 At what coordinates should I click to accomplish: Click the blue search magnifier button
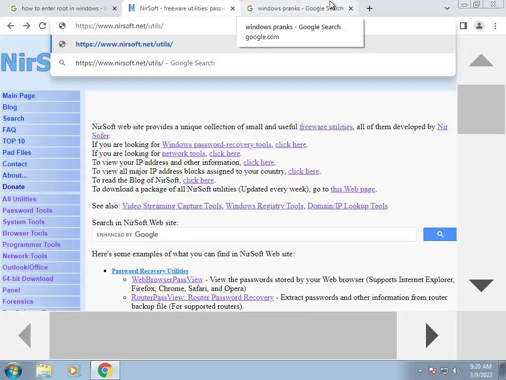(440, 234)
